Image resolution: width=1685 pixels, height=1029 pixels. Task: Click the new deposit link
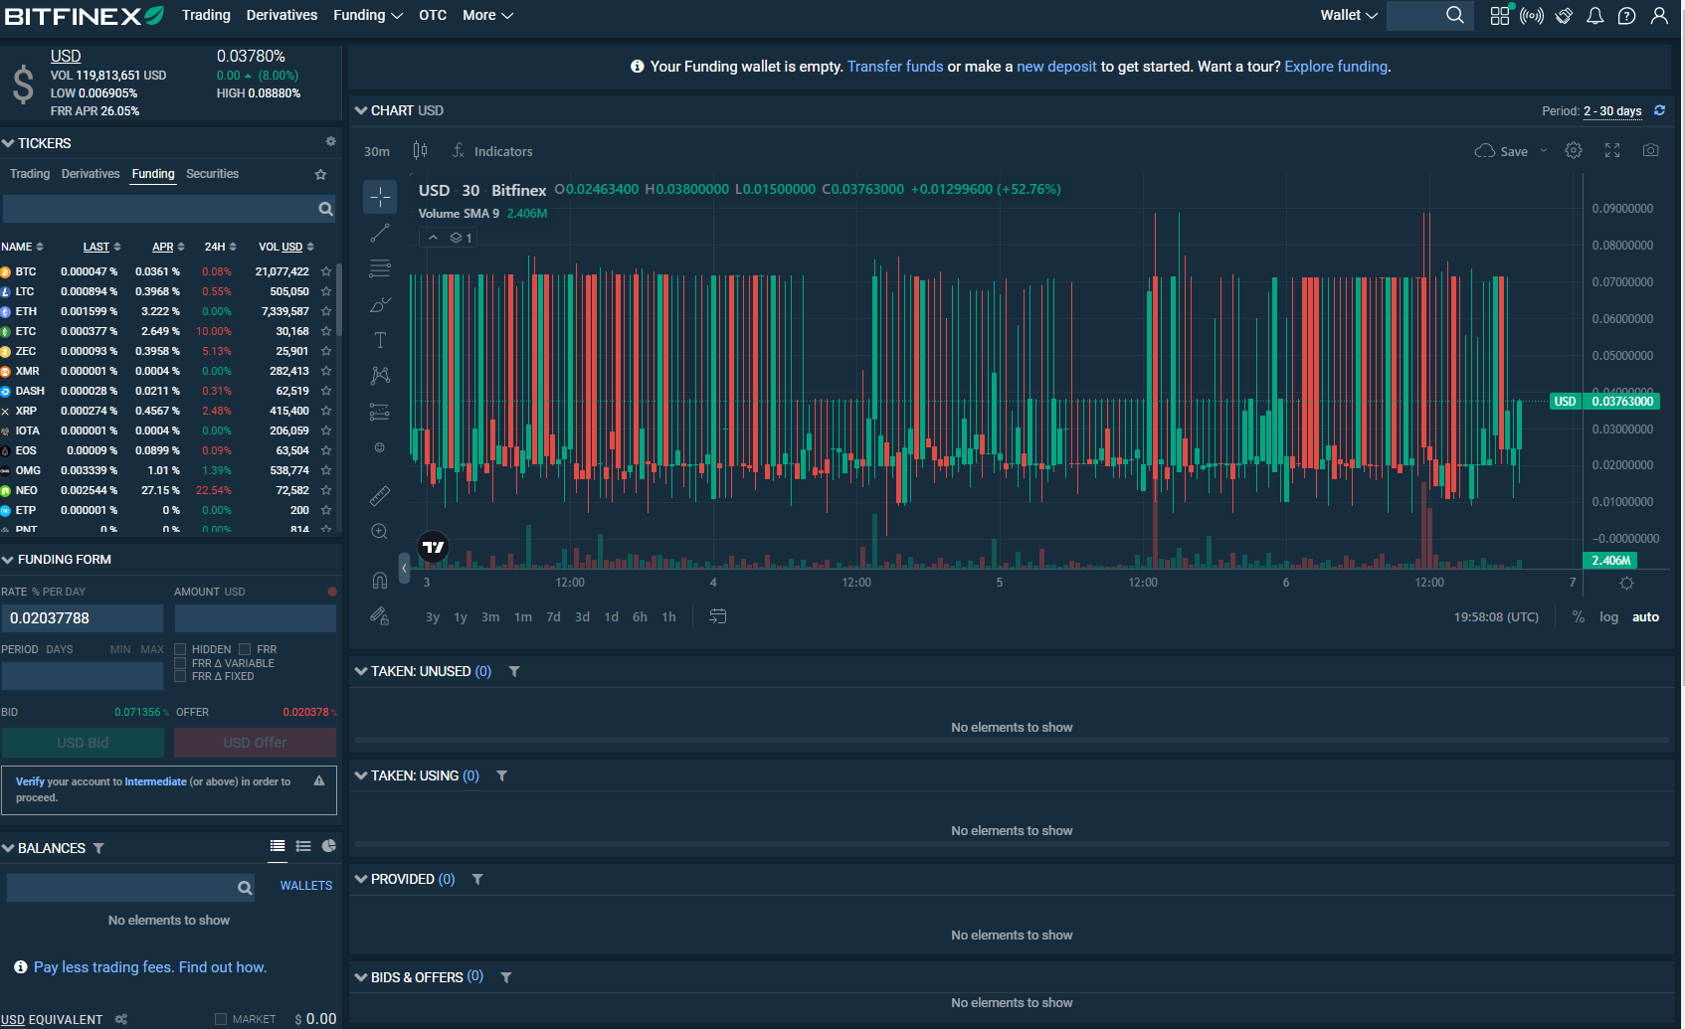(x=1056, y=67)
